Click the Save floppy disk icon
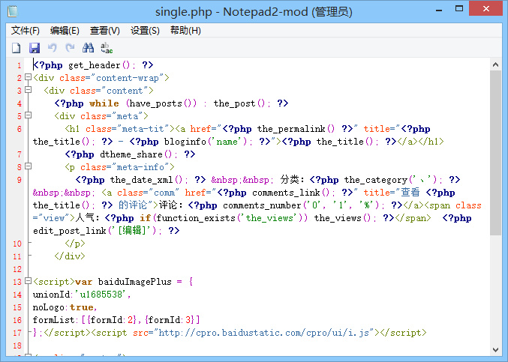 pos(34,48)
